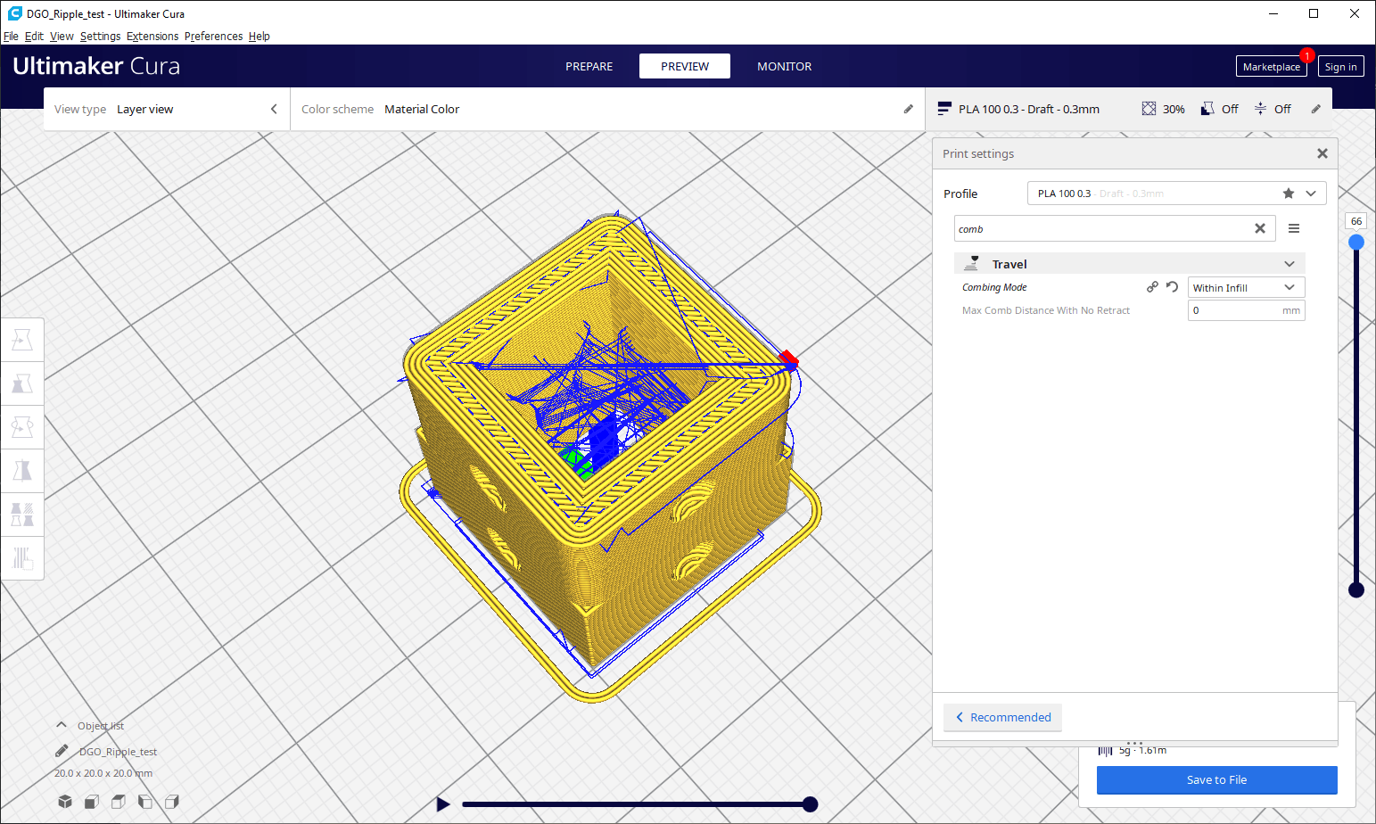
Task: Reset Combing Mode to default value
Action: pyautogui.click(x=1173, y=287)
